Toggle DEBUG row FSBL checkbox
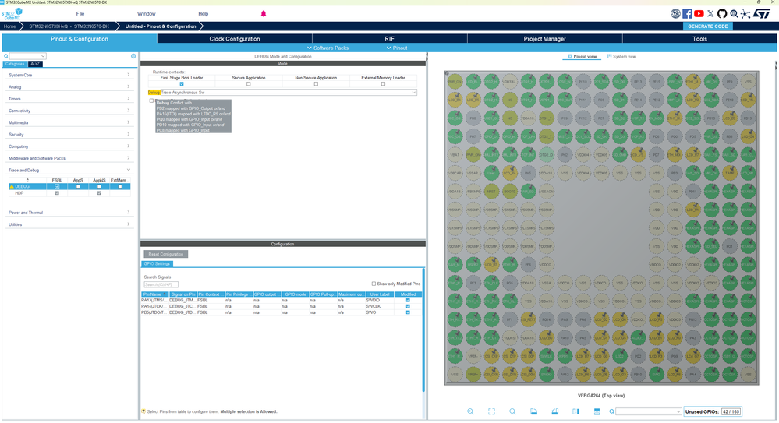Screen dimensions: 779x423 57,187
